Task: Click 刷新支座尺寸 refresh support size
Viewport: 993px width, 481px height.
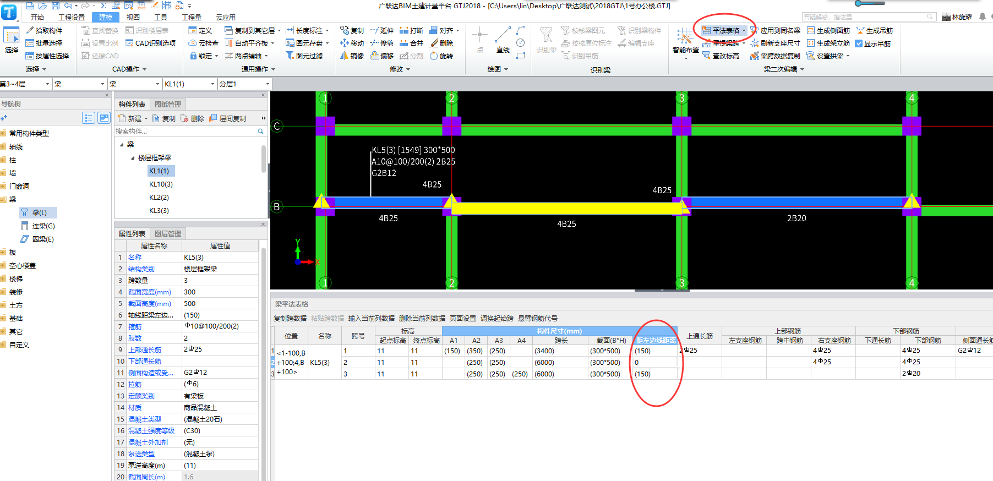Action: 776,43
